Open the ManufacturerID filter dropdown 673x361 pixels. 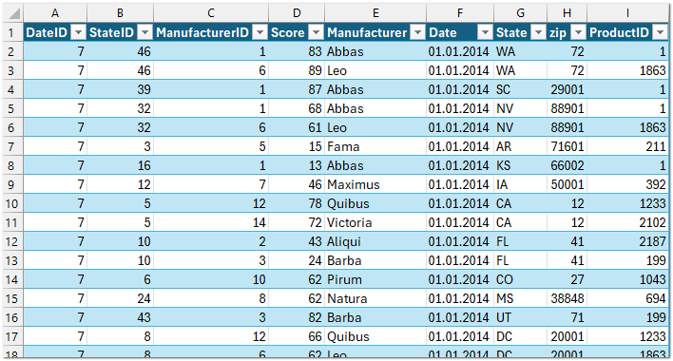(x=260, y=32)
